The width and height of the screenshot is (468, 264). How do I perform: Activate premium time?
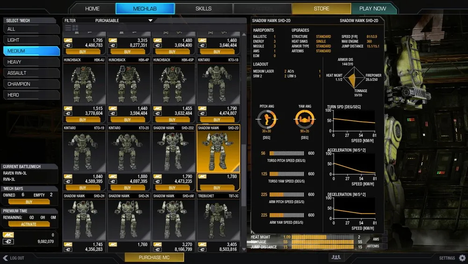pyautogui.click(x=29, y=224)
